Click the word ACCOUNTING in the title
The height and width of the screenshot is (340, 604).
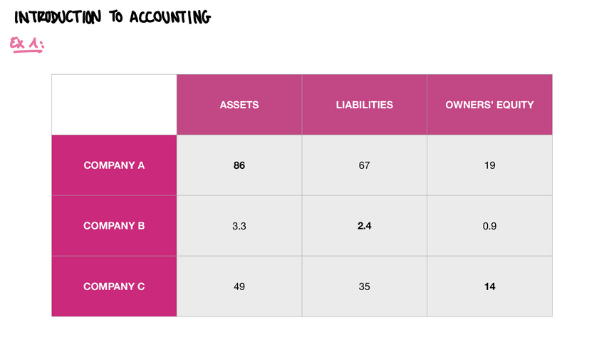(170, 17)
